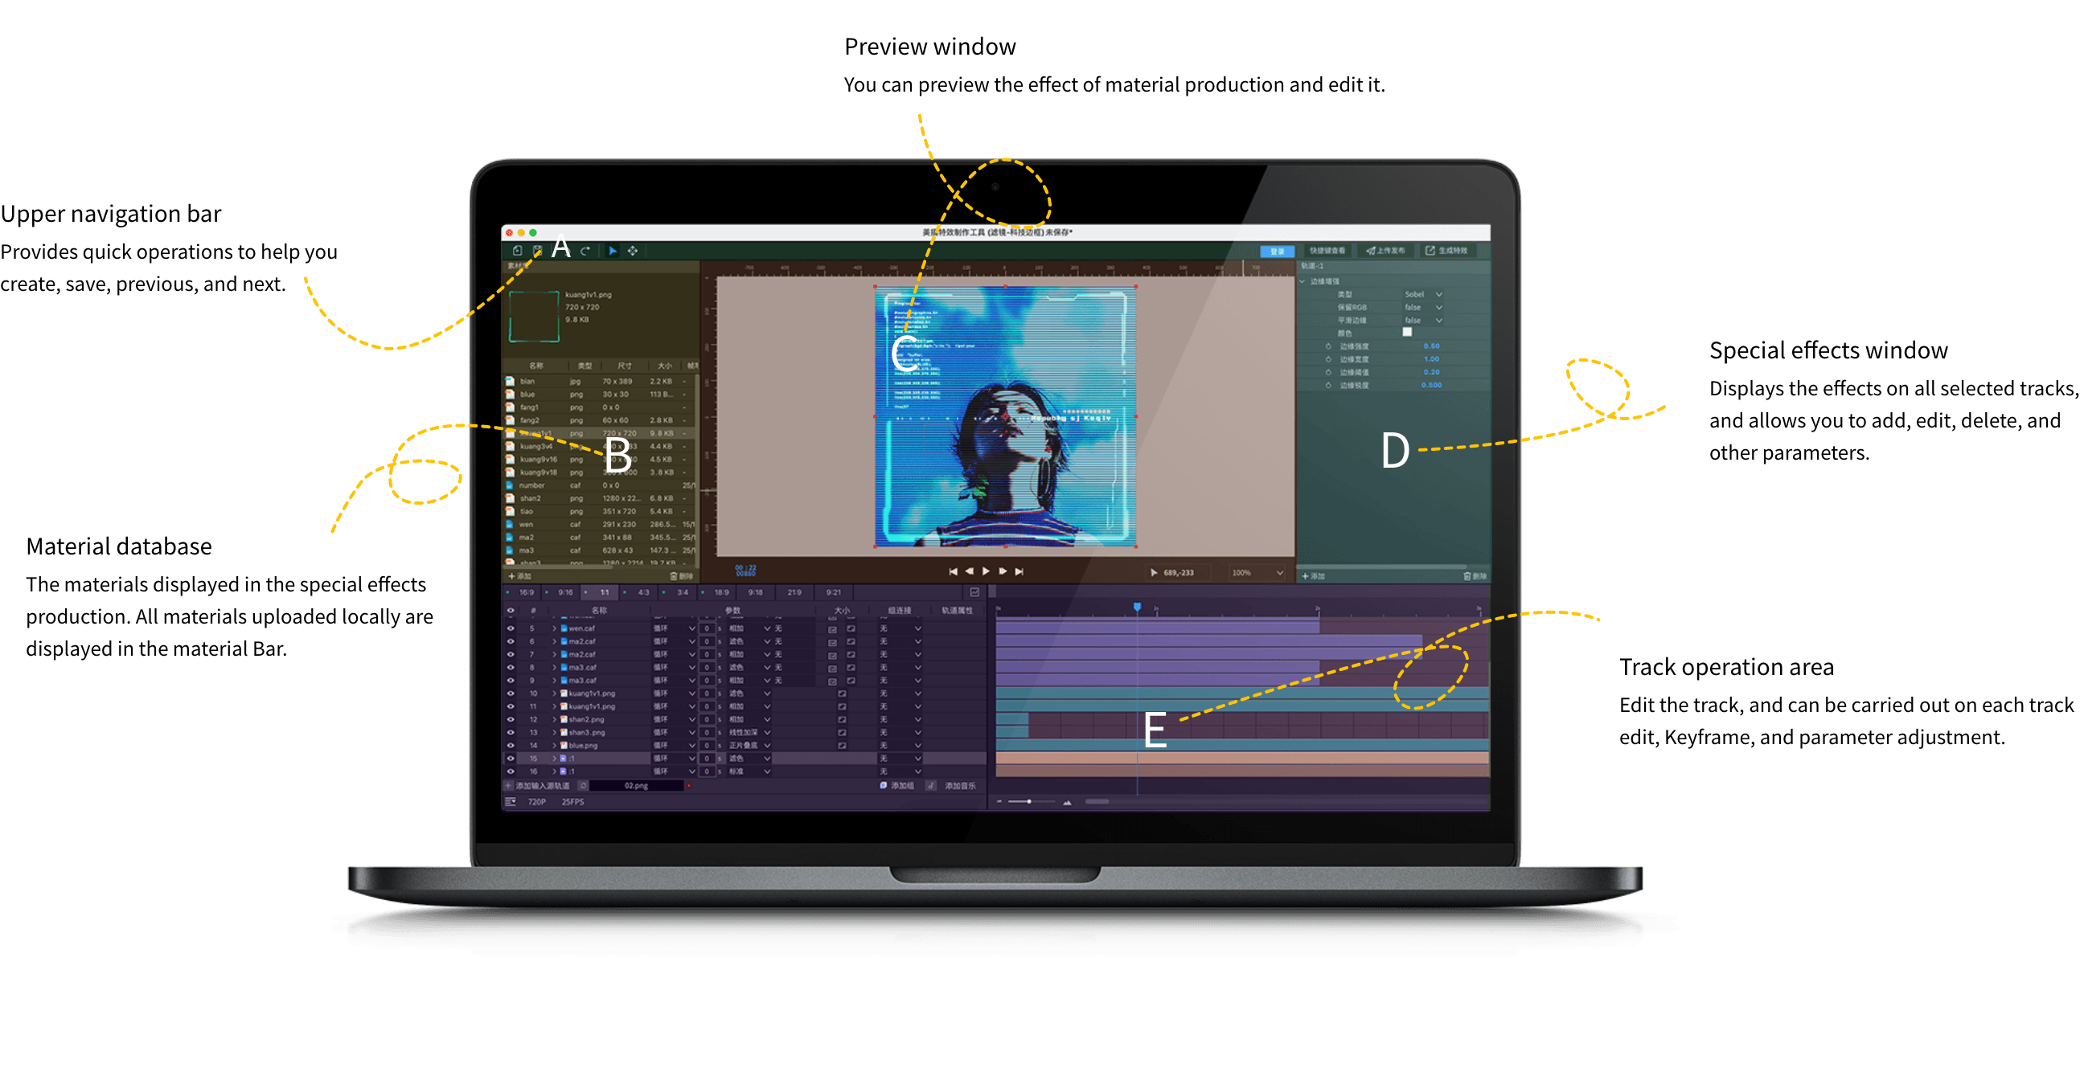
Task: Click the redo arrow icon
Action: (585, 251)
